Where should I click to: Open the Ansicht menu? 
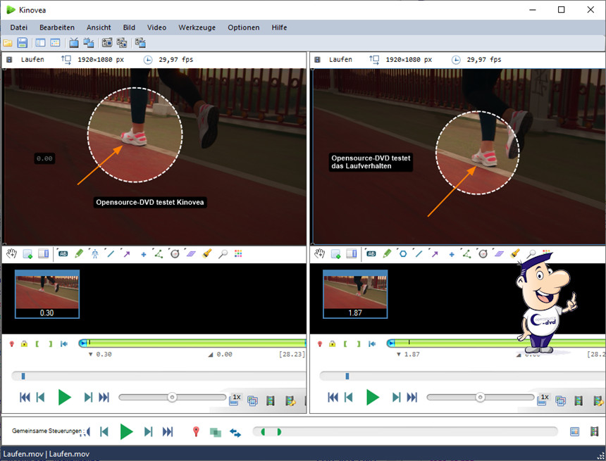pos(99,27)
